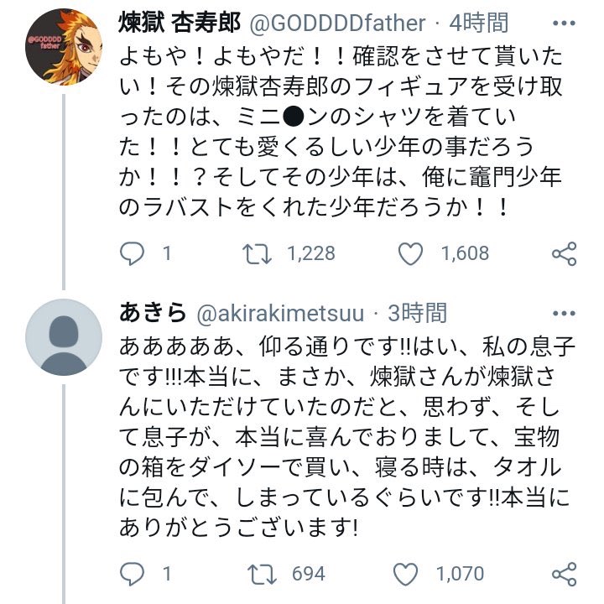The image size is (604, 604).
Task: Open the reply timestamp 3時間
Action: (x=417, y=314)
